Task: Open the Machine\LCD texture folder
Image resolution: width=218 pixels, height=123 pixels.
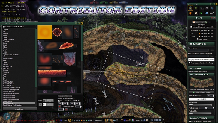Action: (7, 66)
